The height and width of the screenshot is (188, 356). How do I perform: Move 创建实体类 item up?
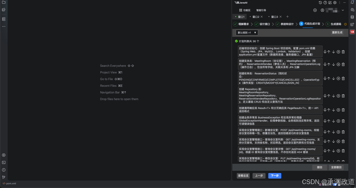(x=329, y=64)
